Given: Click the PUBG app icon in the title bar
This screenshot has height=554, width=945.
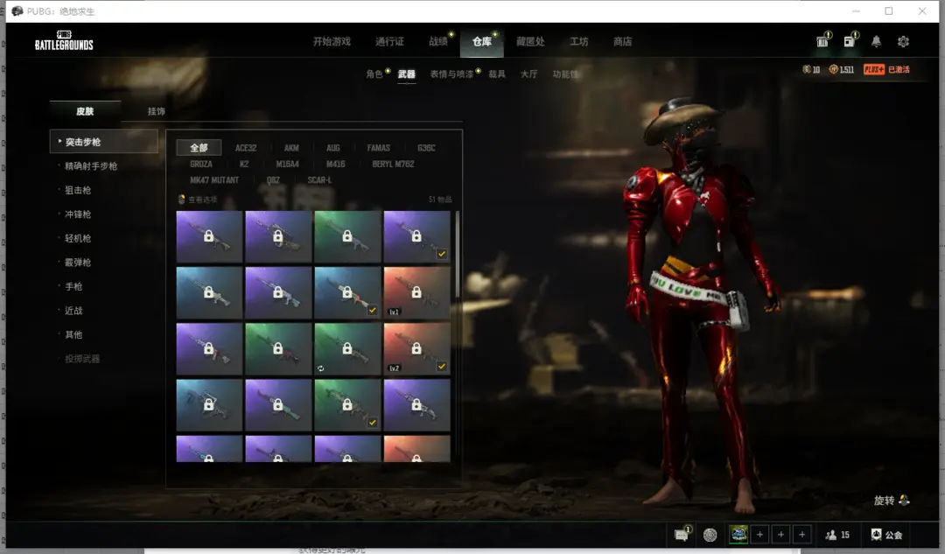Looking at the screenshot, I should pyautogui.click(x=17, y=11).
